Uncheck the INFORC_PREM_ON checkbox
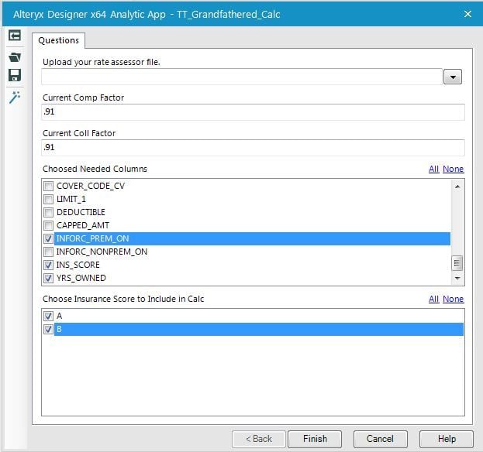483x452 pixels. coord(48,238)
